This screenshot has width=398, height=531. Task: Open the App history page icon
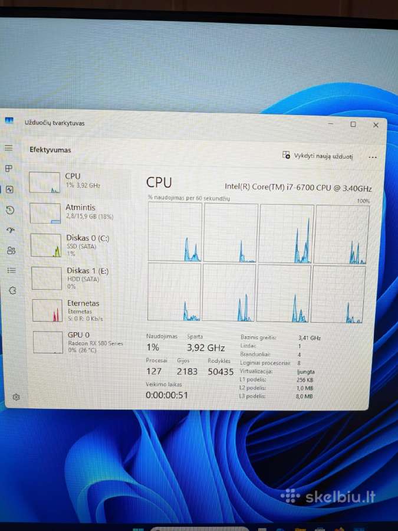coord(10,210)
